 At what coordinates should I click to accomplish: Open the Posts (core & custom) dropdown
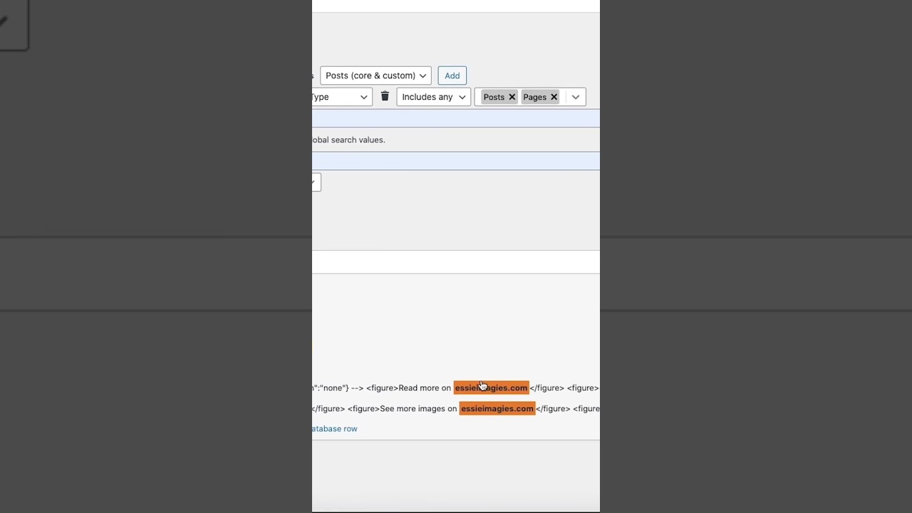pyautogui.click(x=375, y=76)
